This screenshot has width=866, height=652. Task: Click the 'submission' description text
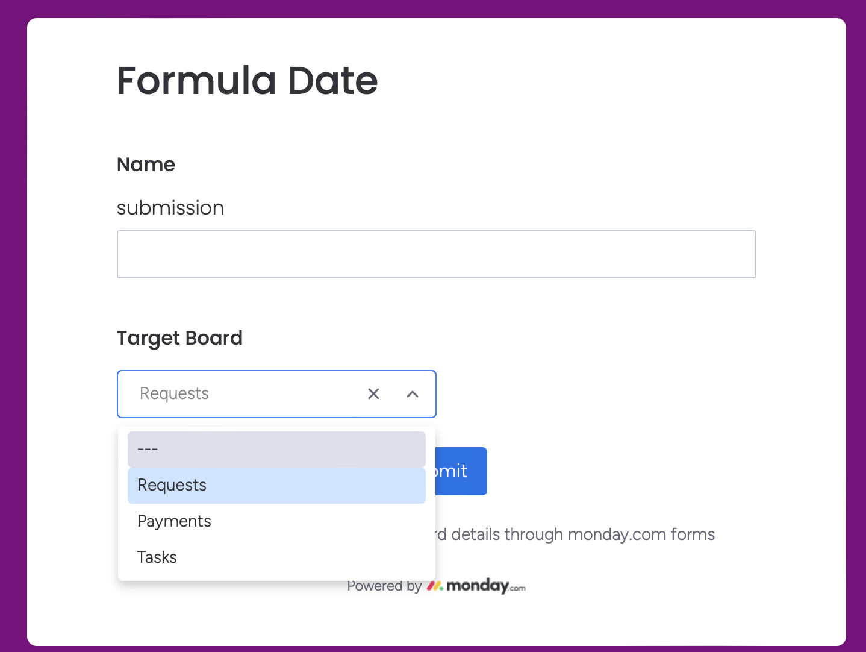pyautogui.click(x=170, y=208)
